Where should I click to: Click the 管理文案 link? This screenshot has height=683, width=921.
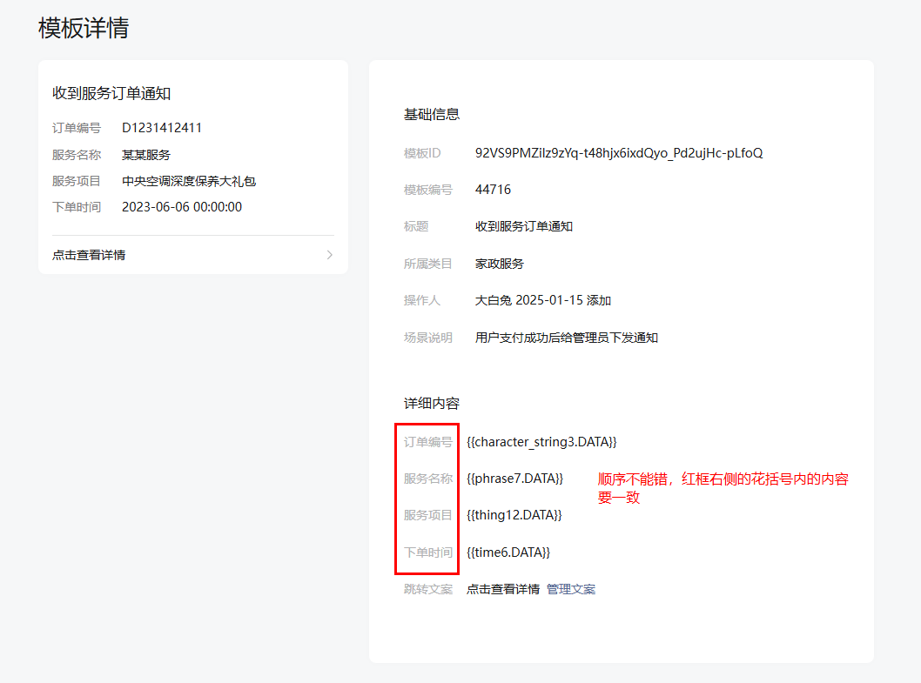click(x=571, y=589)
